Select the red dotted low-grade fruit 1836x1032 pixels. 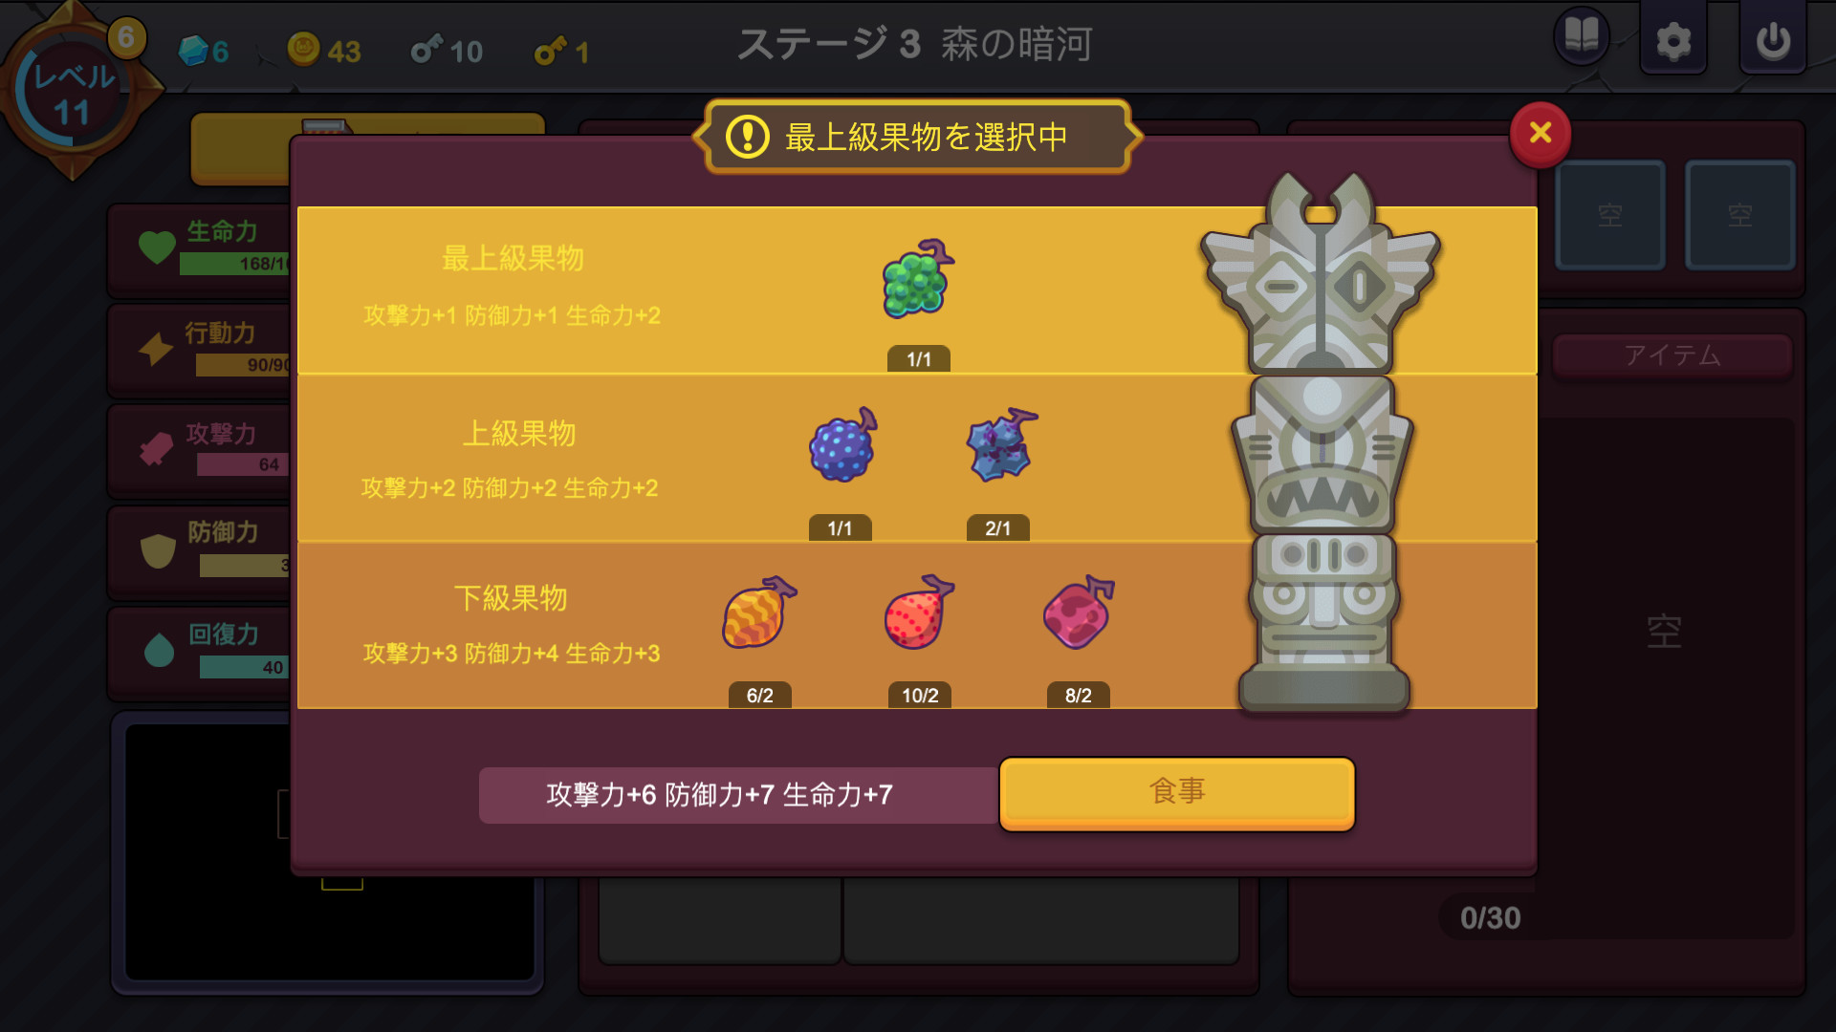[918, 613]
